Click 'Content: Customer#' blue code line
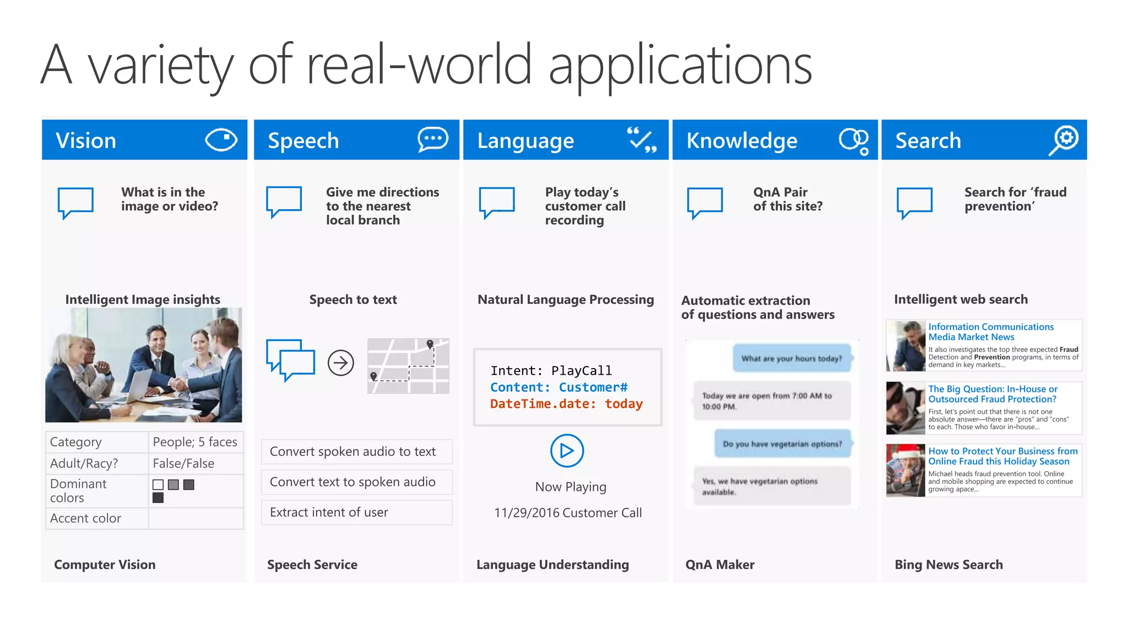 click(x=559, y=387)
